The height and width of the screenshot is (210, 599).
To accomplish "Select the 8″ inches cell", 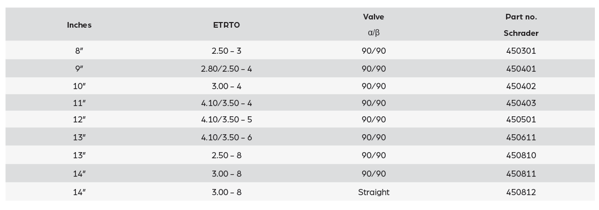I will click(x=79, y=51).
